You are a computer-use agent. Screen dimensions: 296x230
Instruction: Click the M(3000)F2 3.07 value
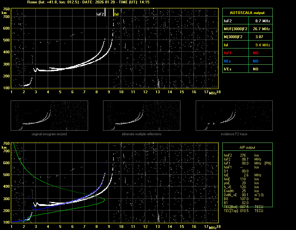[x=260, y=37]
